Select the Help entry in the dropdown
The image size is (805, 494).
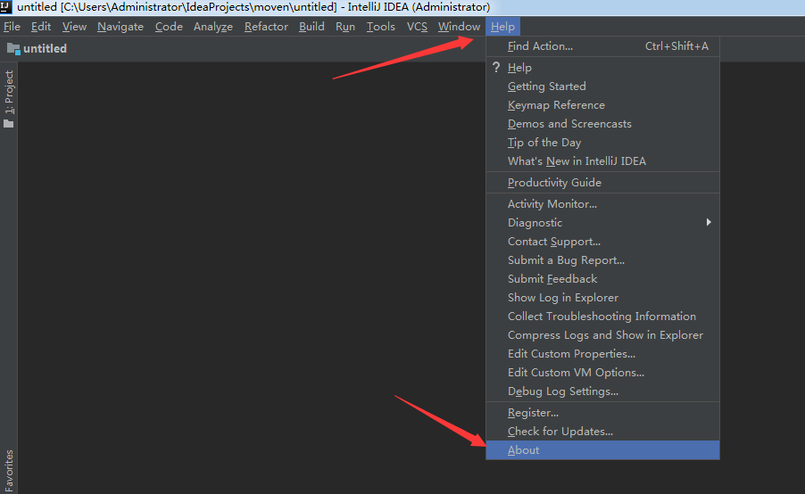602,67
